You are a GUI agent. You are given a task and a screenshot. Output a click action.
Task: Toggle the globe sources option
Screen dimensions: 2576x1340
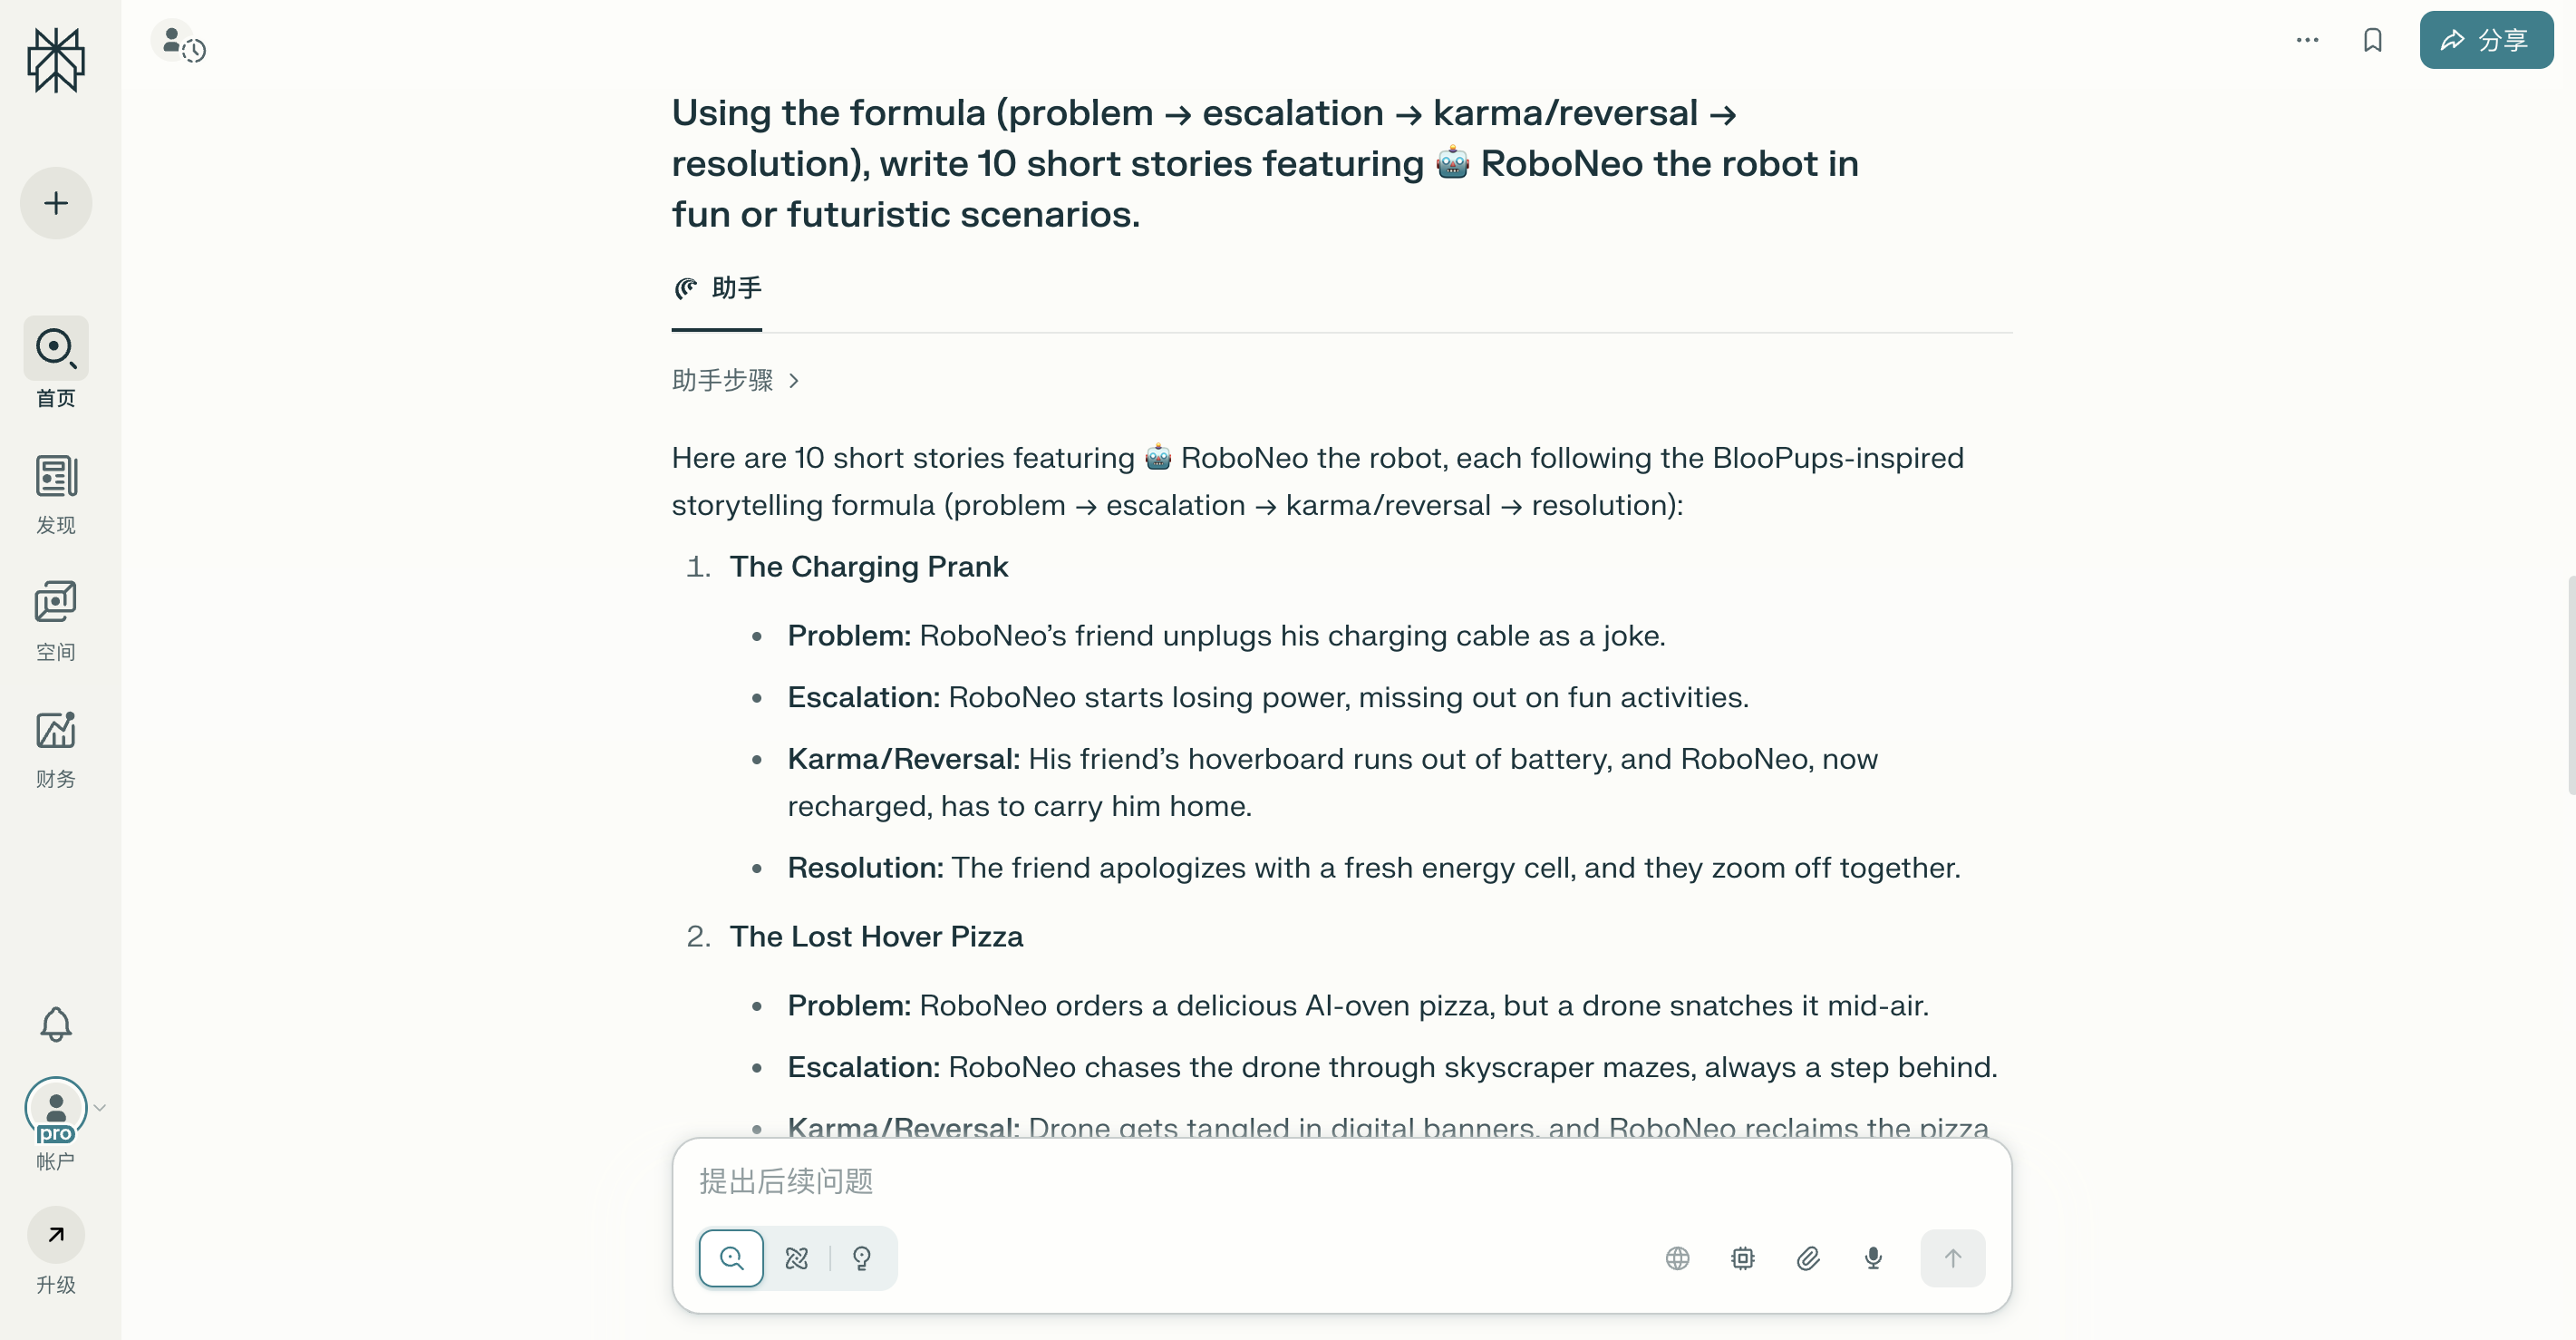point(1677,1258)
